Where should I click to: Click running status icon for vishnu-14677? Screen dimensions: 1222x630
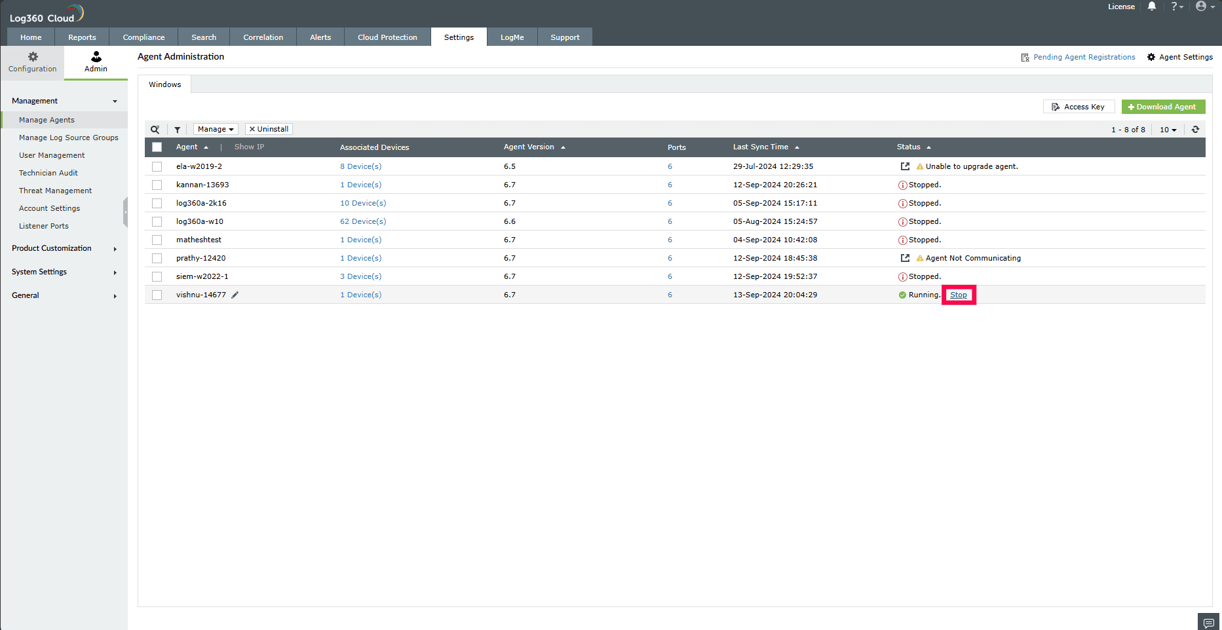click(x=902, y=295)
